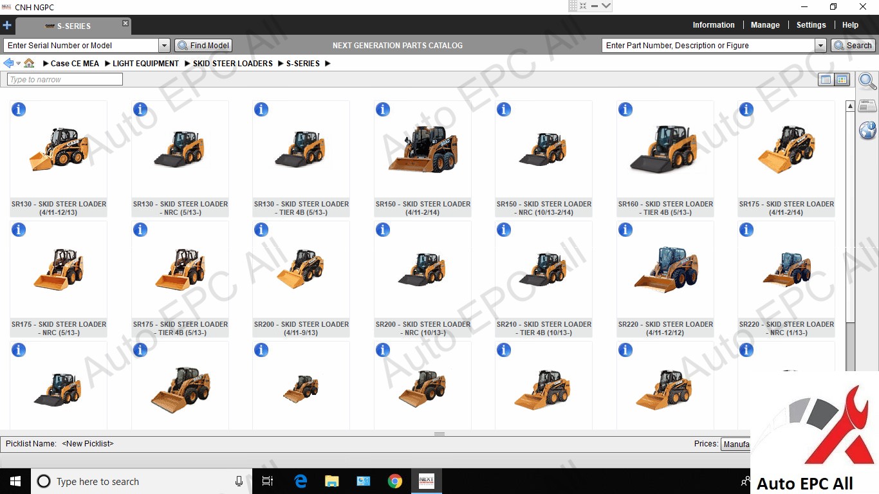
Task: Click the Part Number search field
Action: click(x=708, y=46)
